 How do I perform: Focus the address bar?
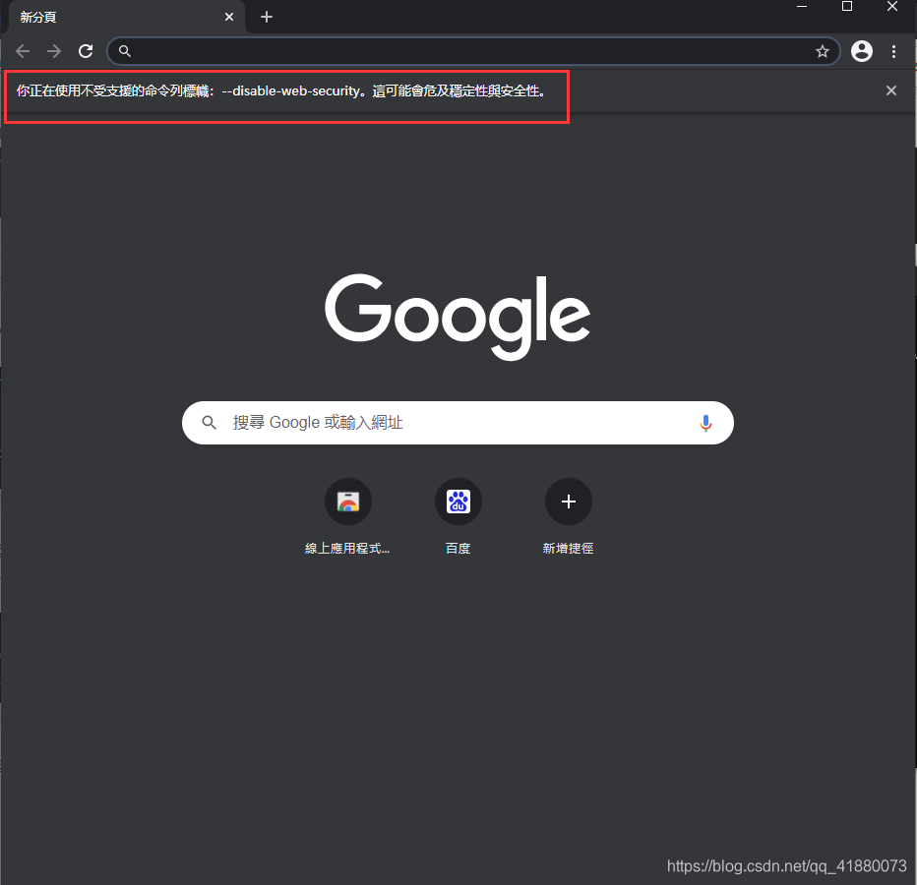pyautogui.click(x=473, y=51)
